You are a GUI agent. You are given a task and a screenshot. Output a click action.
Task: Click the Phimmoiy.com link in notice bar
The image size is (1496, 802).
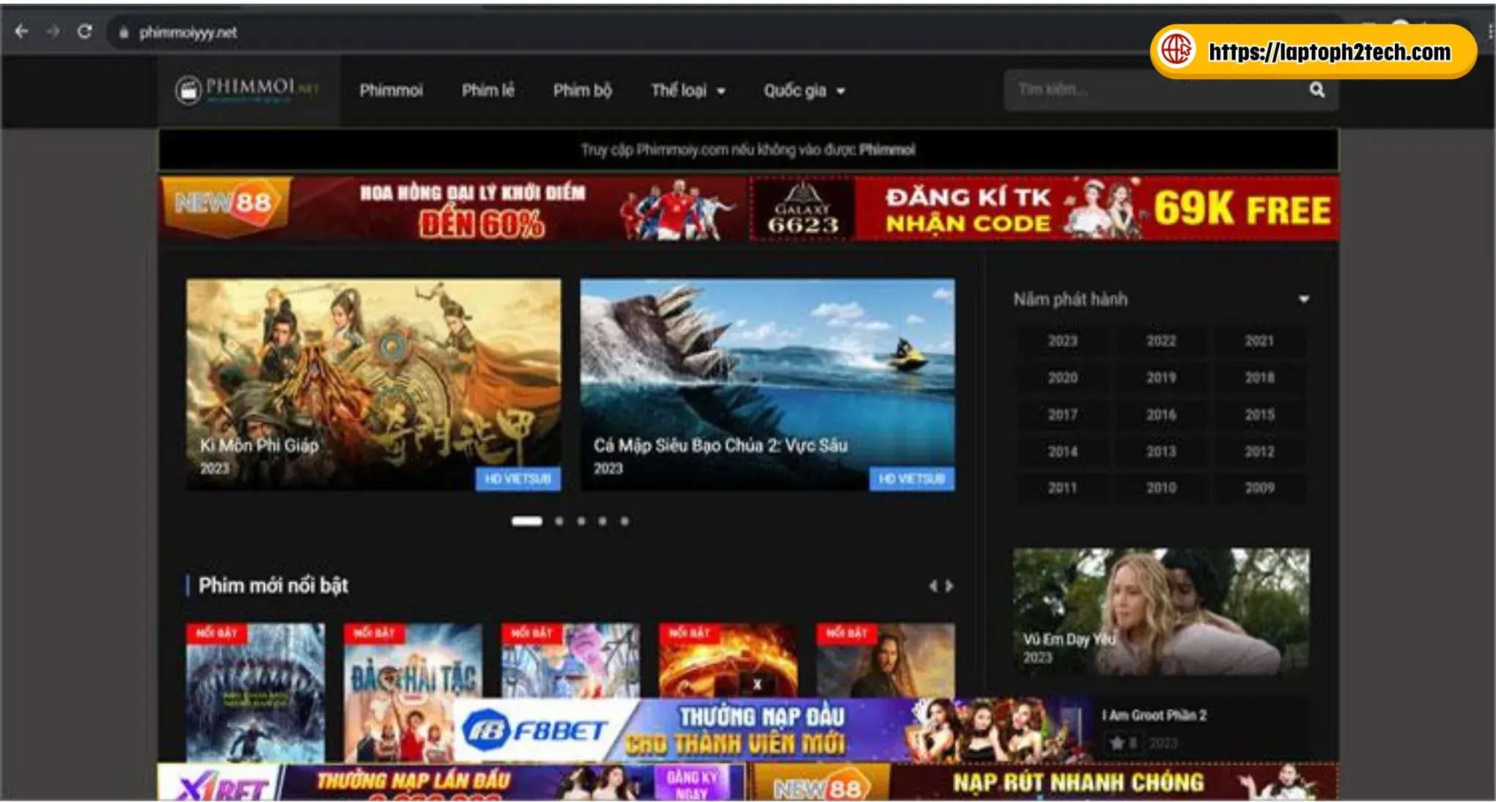tap(682, 150)
